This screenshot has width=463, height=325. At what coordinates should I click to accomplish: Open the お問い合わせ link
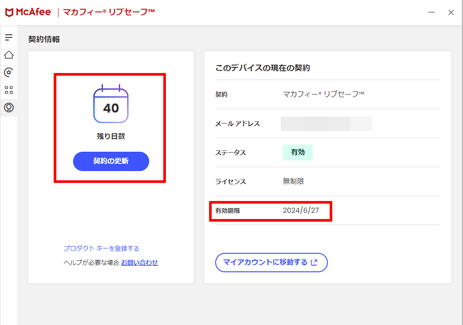tap(140, 263)
